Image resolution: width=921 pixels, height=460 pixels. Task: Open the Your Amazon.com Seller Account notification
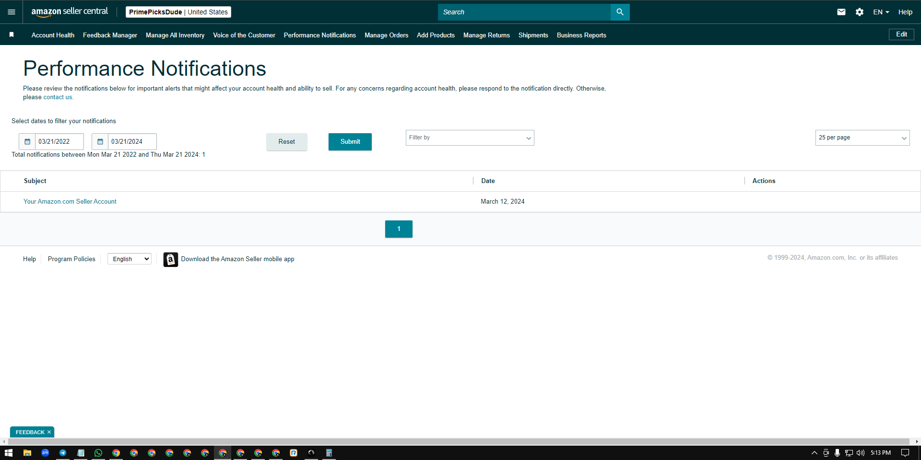[x=70, y=202]
